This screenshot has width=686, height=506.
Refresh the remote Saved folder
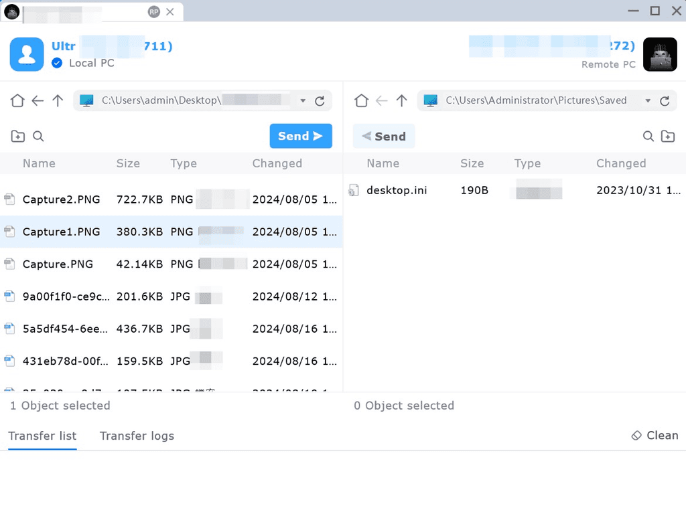click(664, 100)
